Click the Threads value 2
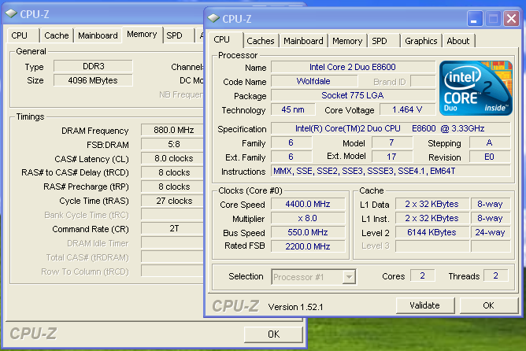The image size is (526, 351). 495,276
